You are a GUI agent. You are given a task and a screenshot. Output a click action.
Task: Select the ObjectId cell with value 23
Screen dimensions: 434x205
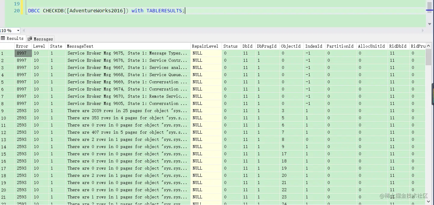pyautogui.click(x=291, y=197)
